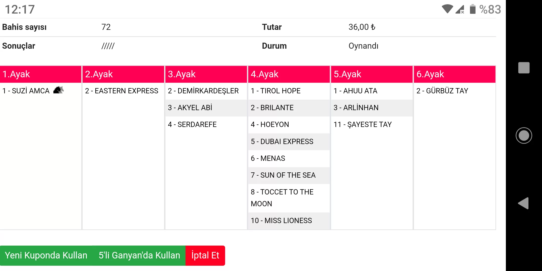Tap the horse icon beside SUZİ AMCA

(x=58, y=90)
